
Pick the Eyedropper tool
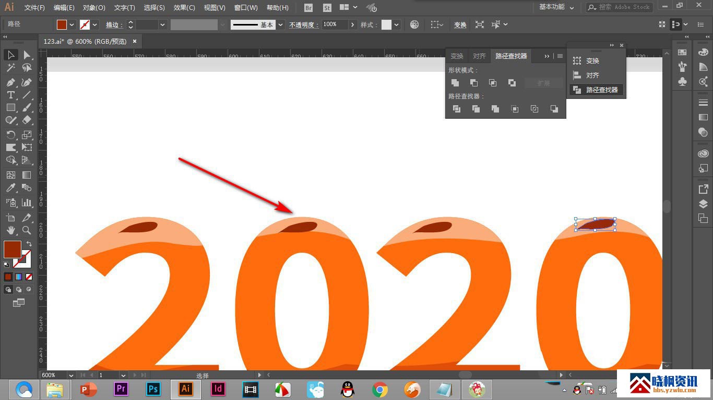click(x=10, y=188)
